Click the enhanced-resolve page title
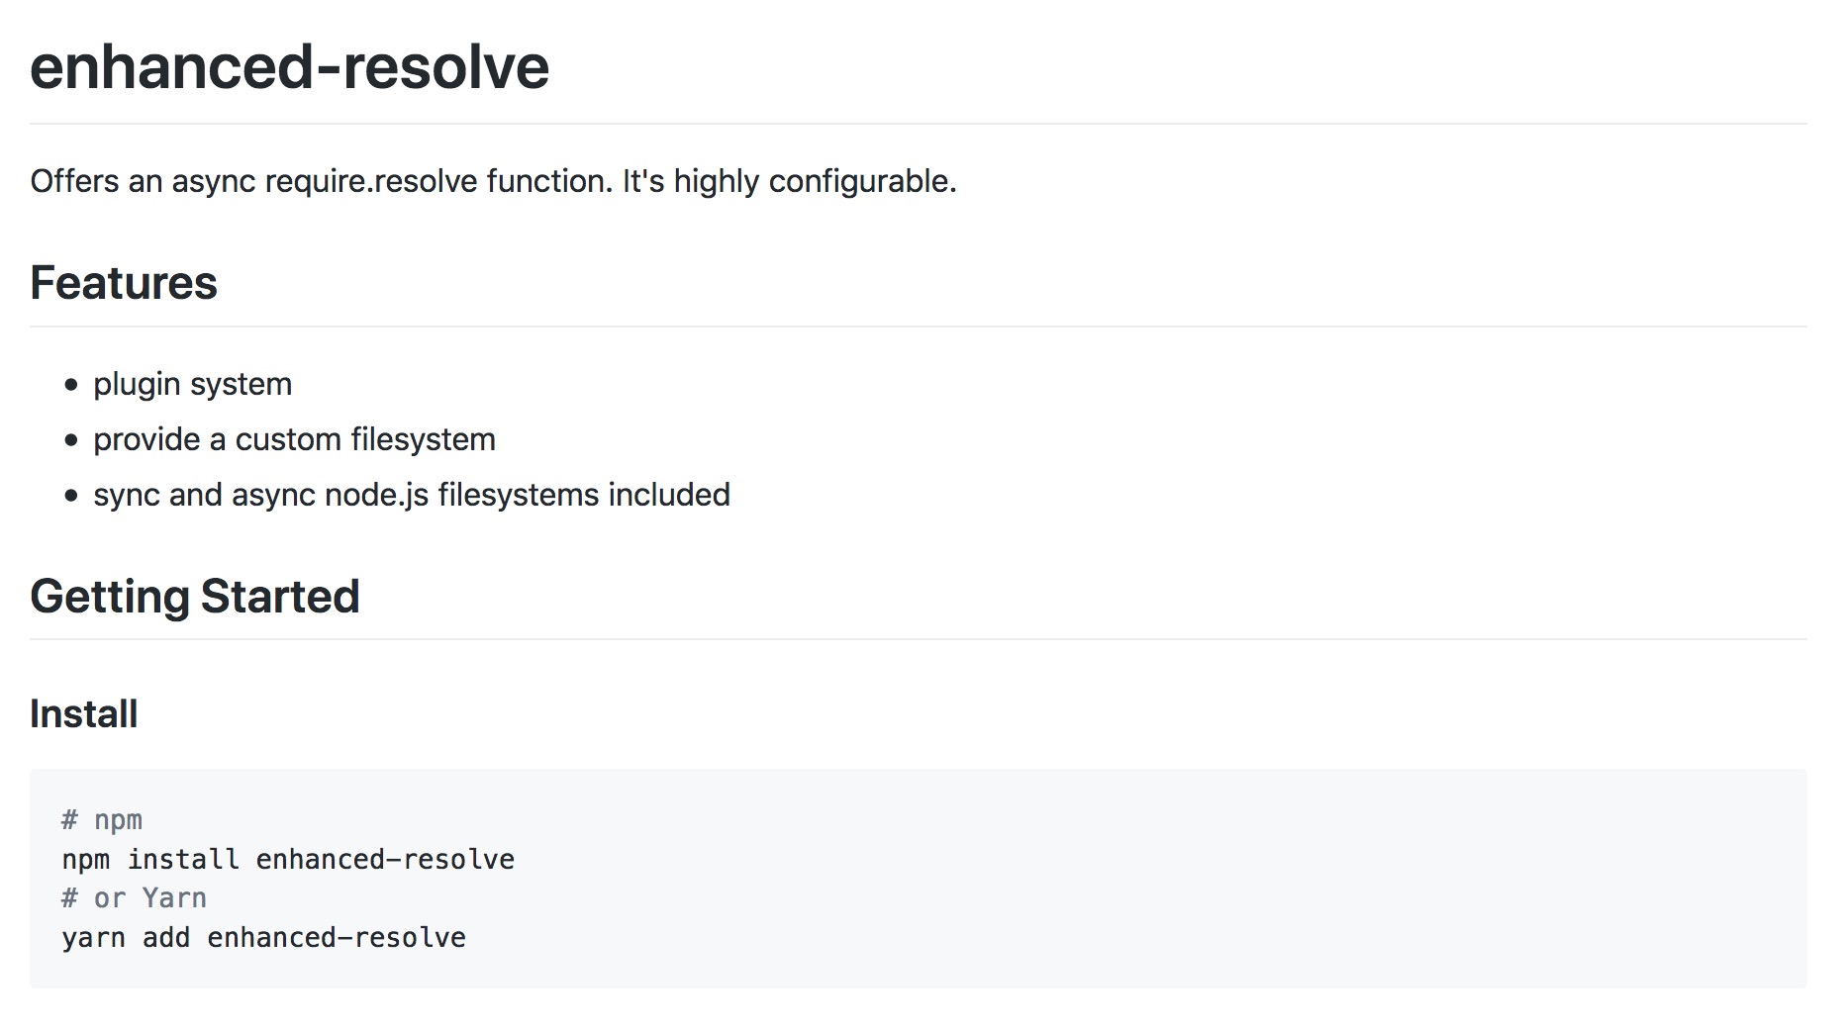The width and height of the screenshot is (1843, 1031). coord(289,67)
